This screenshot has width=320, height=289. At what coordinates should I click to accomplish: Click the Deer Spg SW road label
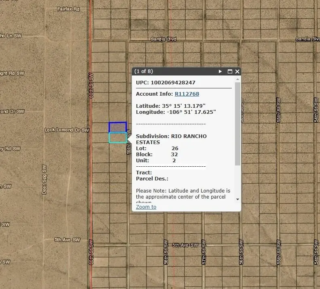coord(45,179)
